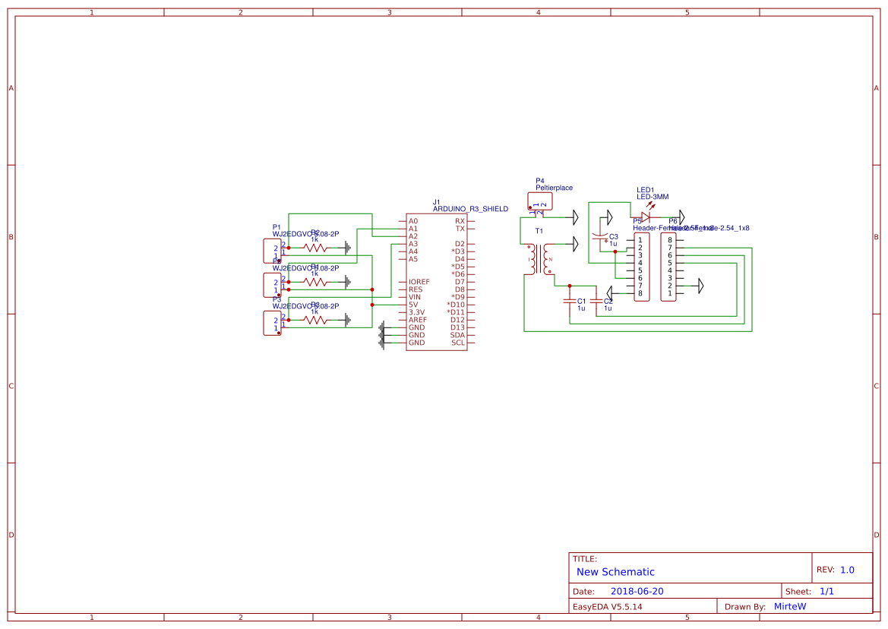
Task: Select resistor R4 below connector P2
Action: click(x=315, y=283)
